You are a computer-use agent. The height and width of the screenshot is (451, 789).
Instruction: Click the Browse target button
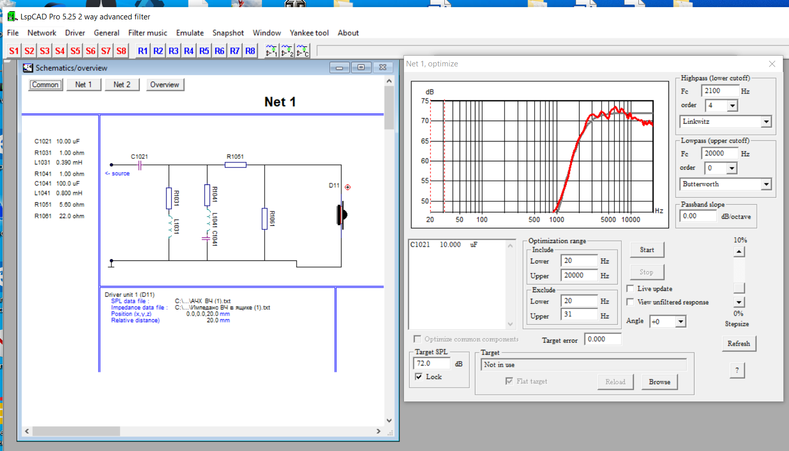659,382
